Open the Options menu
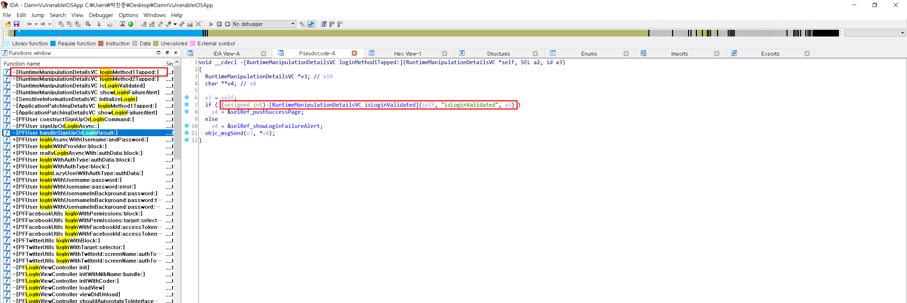907x303 pixels. [x=128, y=15]
